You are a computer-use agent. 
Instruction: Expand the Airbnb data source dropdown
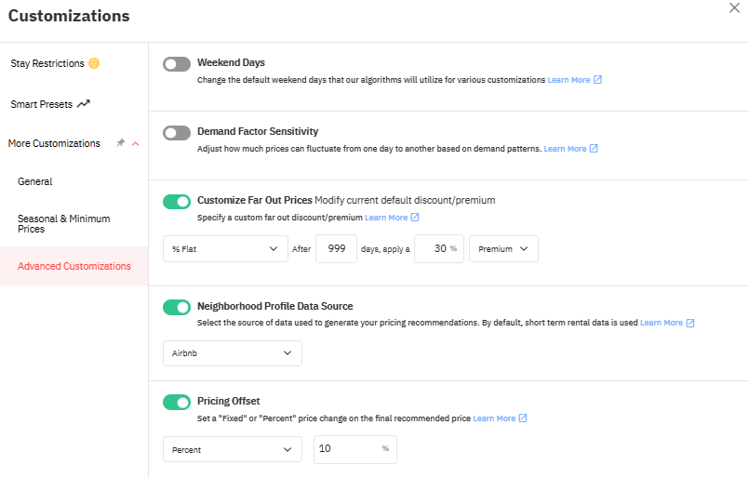[233, 353]
